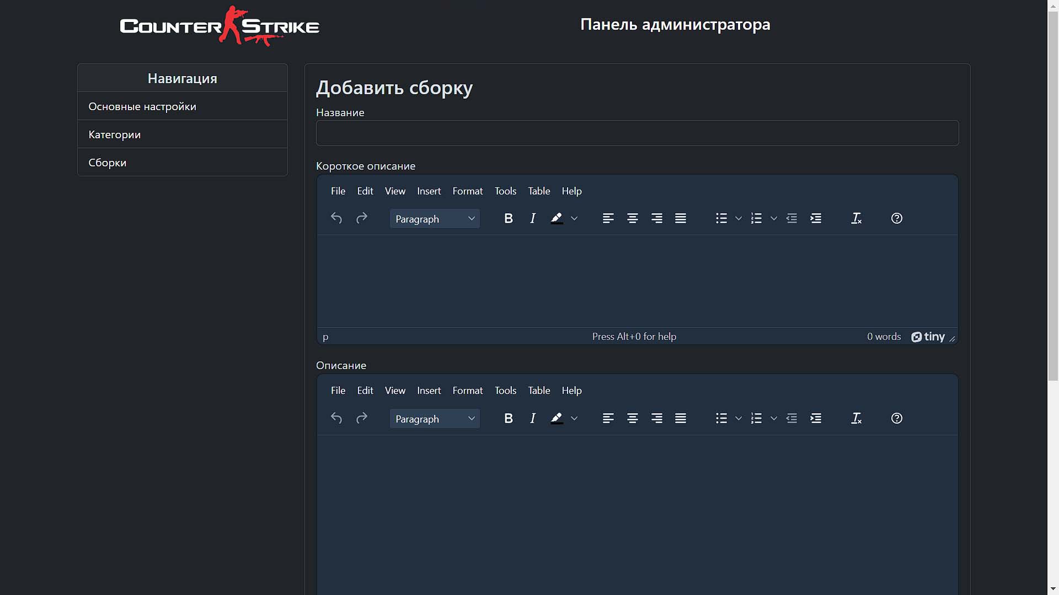Expand numbered list options in Описание editor
The height and width of the screenshot is (595, 1059).
(774, 418)
